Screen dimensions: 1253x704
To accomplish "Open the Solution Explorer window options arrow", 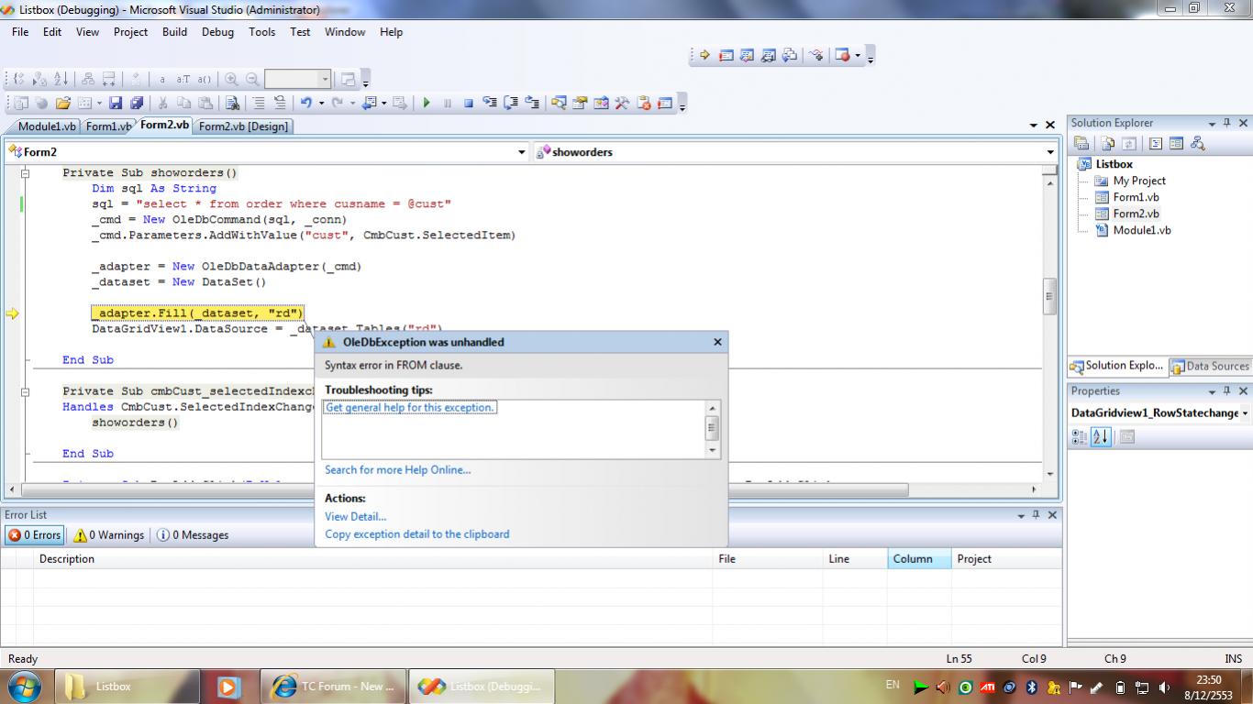I will [x=1212, y=123].
